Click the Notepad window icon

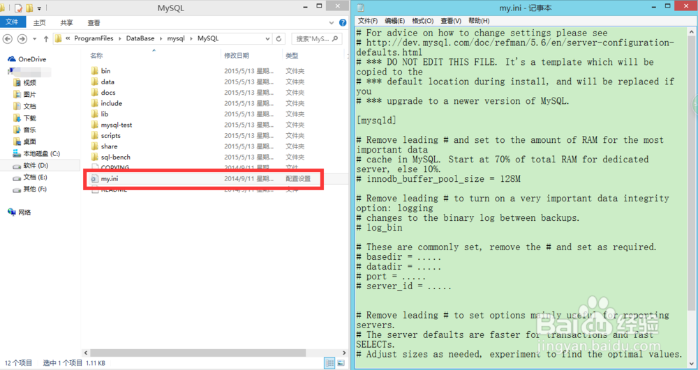[361, 8]
